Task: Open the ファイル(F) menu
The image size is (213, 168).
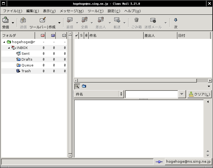Action: tap(12, 11)
